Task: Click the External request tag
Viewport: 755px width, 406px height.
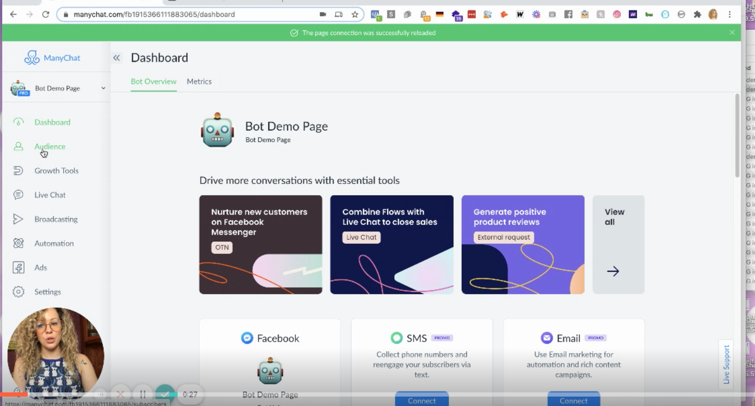Action: pyautogui.click(x=504, y=237)
